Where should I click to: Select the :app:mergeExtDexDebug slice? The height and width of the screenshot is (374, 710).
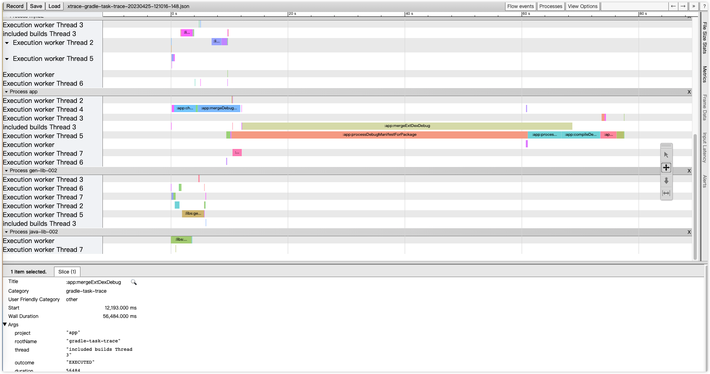(x=407, y=126)
